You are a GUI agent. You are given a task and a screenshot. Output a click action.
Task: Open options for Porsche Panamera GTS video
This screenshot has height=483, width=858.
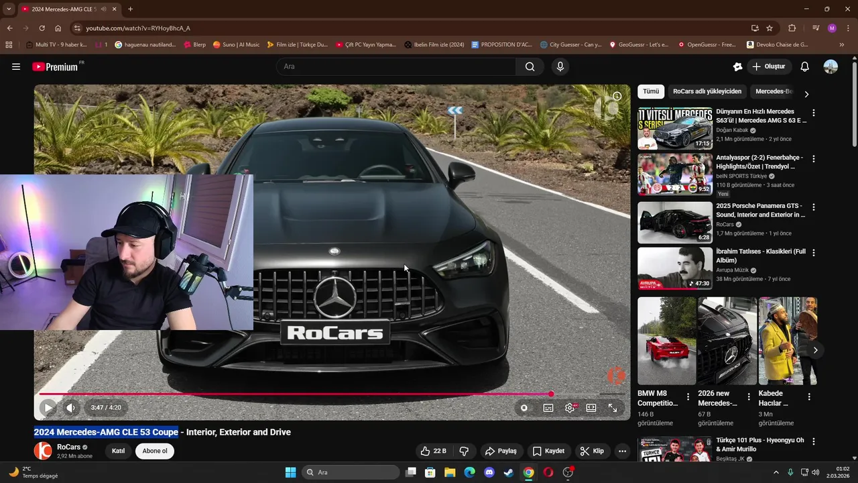[x=814, y=207]
